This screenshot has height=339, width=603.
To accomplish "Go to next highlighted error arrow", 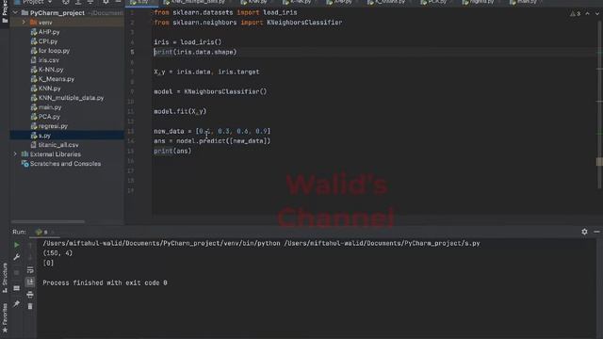I will [x=596, y=13].
